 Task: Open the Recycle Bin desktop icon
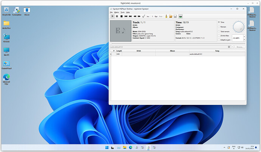click(x=6, y=11)
